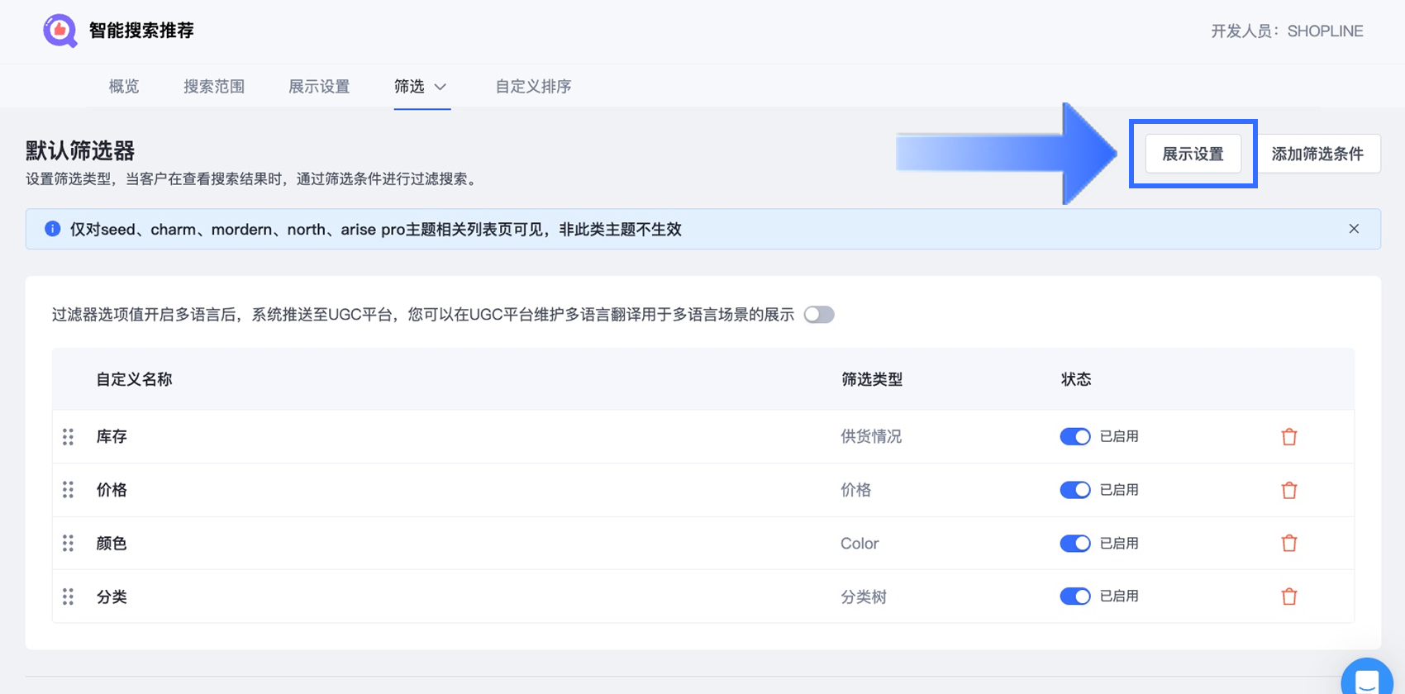This screenshot has width=1405, height=694.
Task: Open the 自定义排序 tab
Action: 533,87
